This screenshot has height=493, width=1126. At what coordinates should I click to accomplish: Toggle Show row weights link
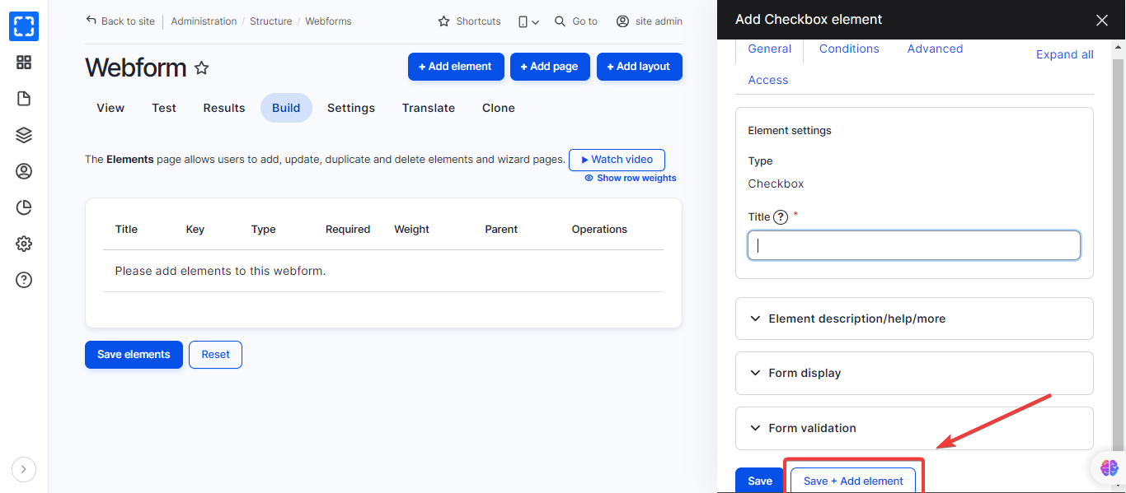[x=631, y=178]
